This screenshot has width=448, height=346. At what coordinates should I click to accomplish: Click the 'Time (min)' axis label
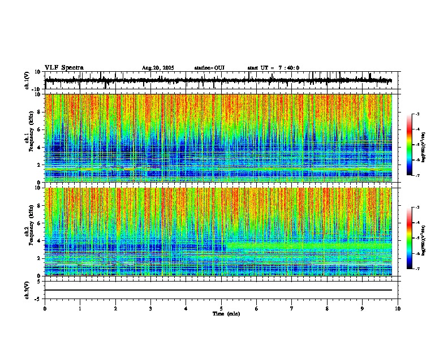226,314
